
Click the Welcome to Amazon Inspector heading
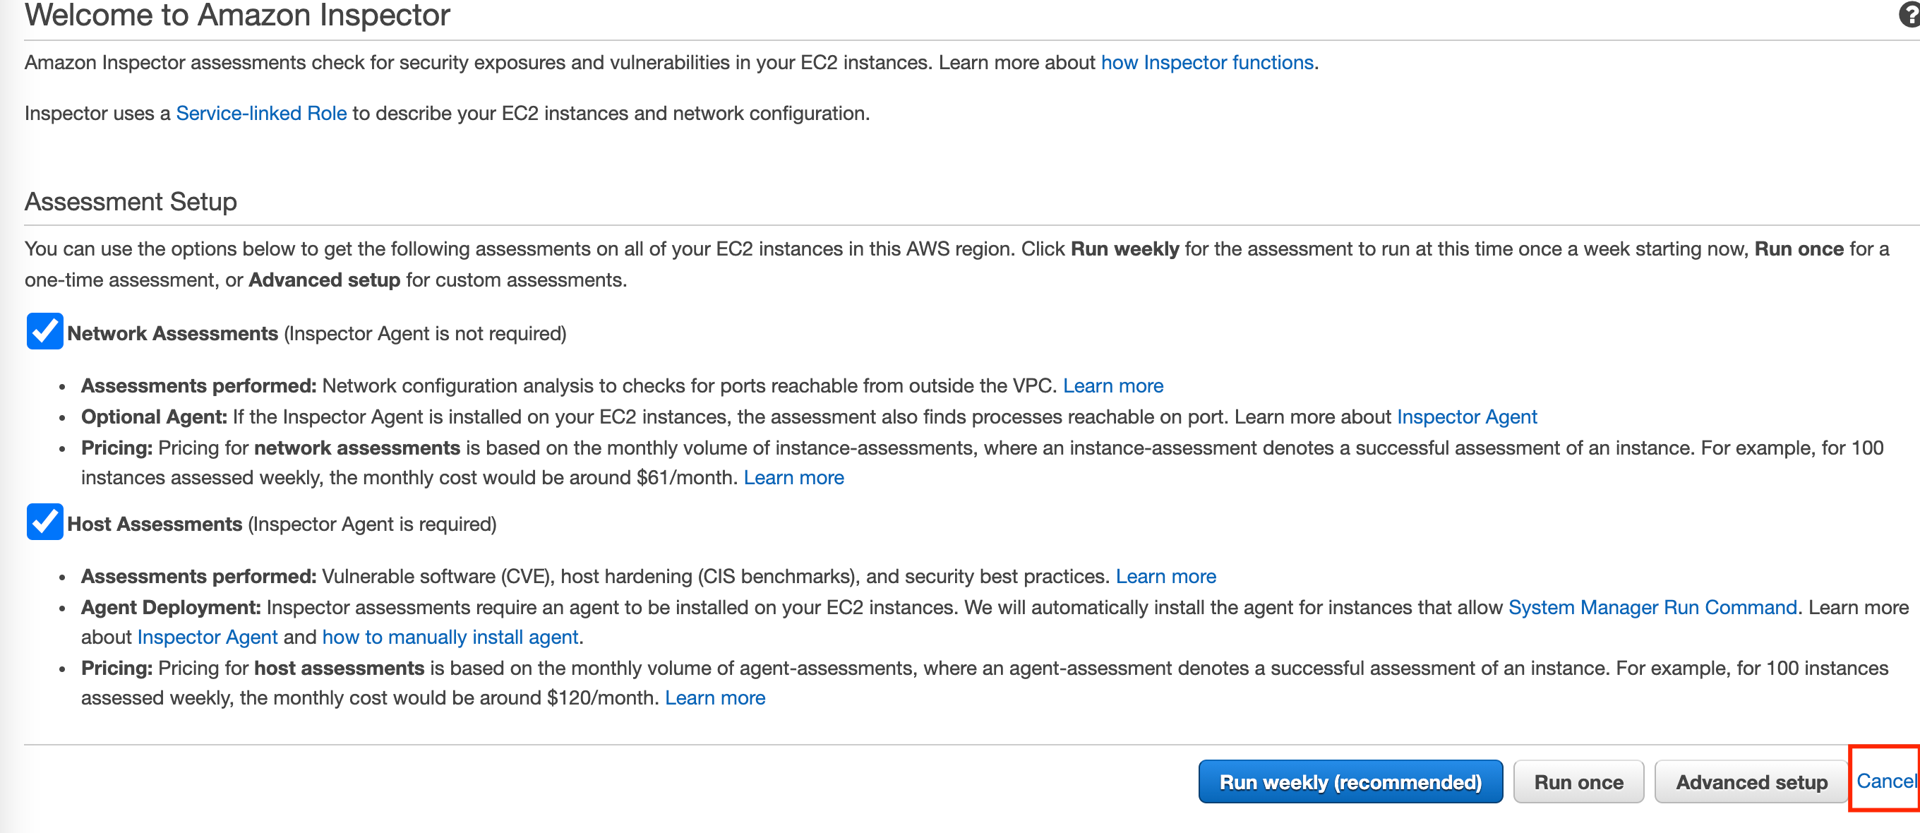237,15
